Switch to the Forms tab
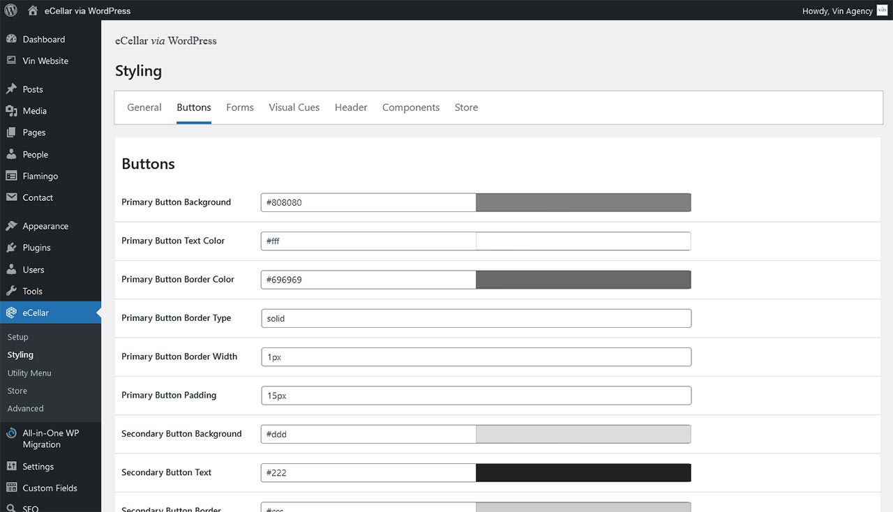Screen dimensions: 893x512 coord(239,107)
